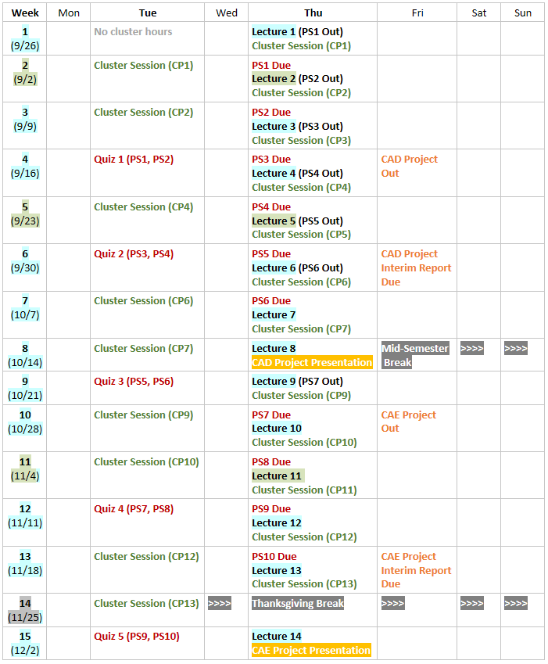Screen dimensions: 548x664
Task: Click Sunday '>>>>' marker in week 14
Action: pyautogui.click(x=515, y=603)
